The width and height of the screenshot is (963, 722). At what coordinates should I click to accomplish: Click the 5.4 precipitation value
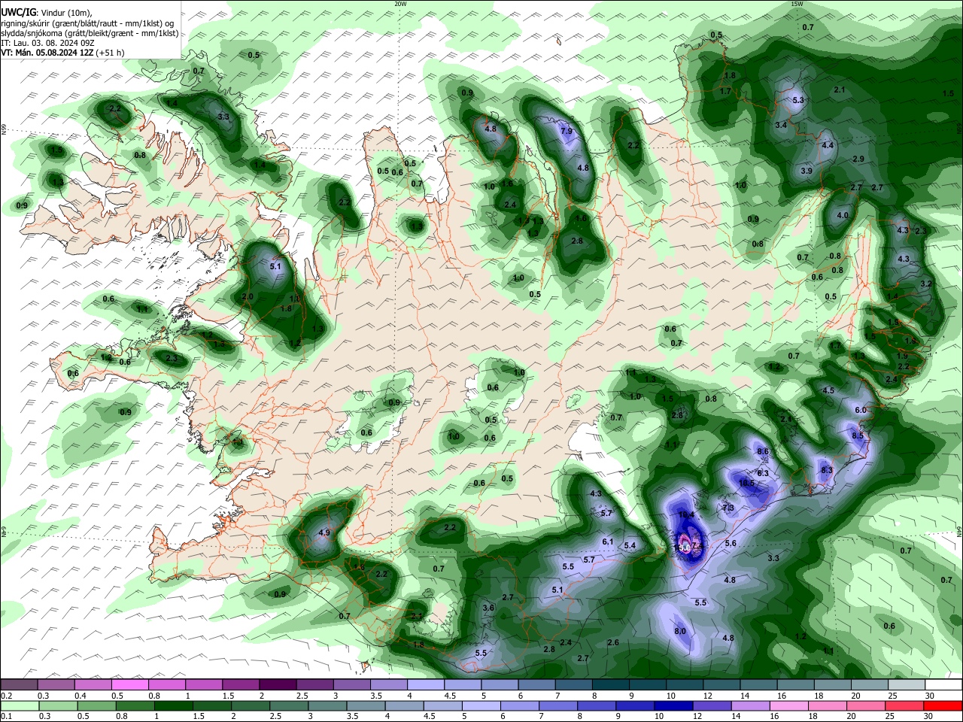coord(630,546)
